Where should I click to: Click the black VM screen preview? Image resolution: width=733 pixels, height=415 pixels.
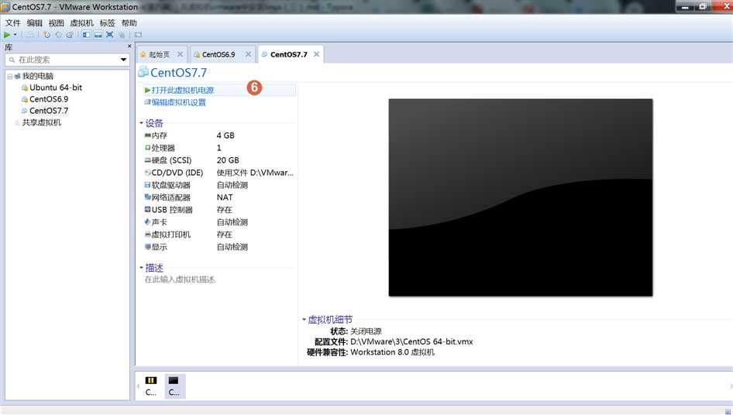(520, 197)
